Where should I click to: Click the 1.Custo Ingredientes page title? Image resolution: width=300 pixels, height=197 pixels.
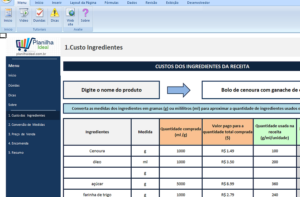pyautogui.click(x=94, y=47)
